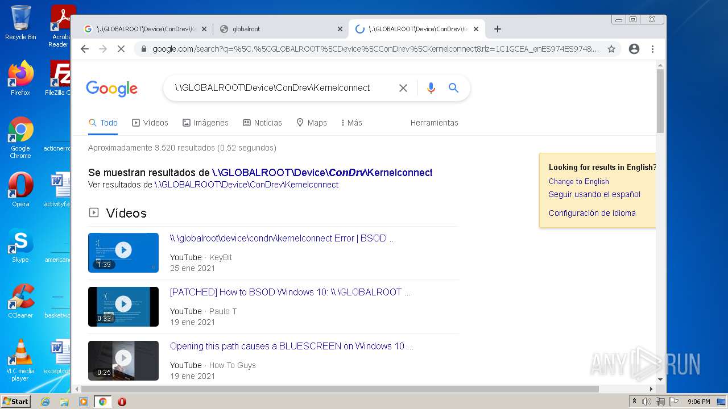Open kernelconnect Error BSOD video link

click(x=283, y=238)
